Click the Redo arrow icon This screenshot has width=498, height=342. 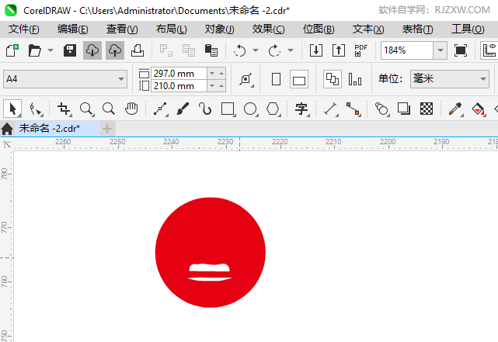pos(275,50)
